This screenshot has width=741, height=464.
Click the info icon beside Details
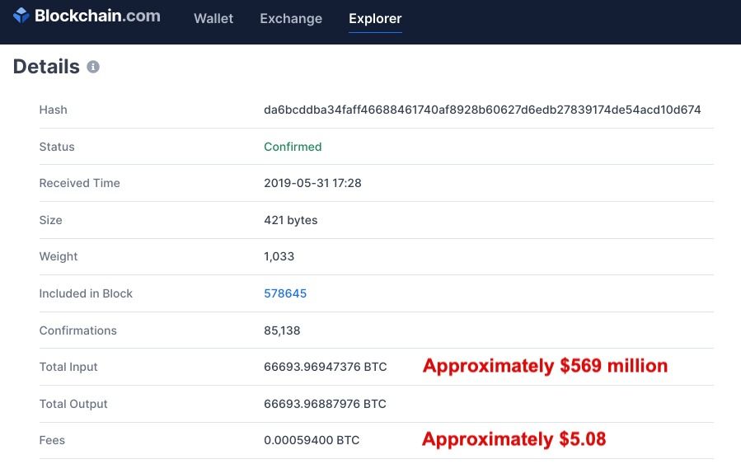coord(93,67)
